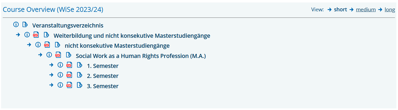Click PDF icon beside nicht konsekutive Masterstudiengänge
Screen dimensions: 398x110
click(x=47, y=45)
